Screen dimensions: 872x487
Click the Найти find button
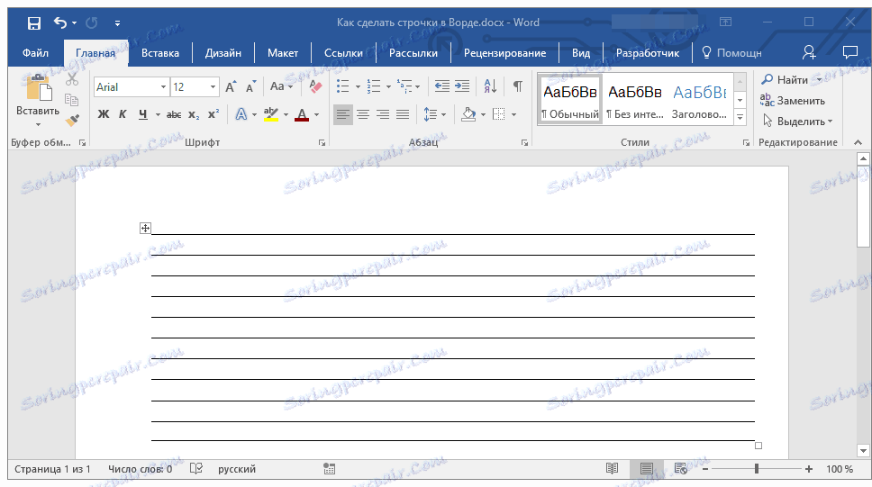785,79
